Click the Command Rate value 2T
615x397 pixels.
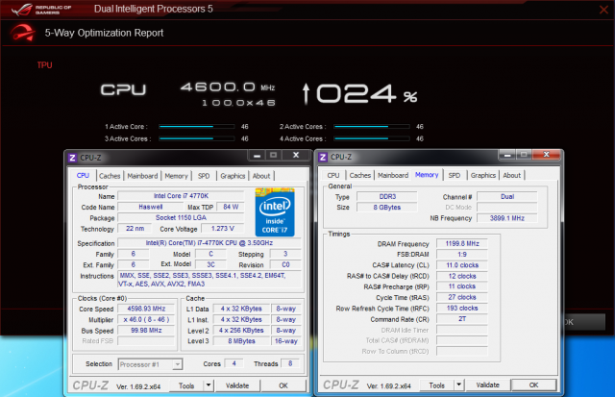click(x=462, y=319)
